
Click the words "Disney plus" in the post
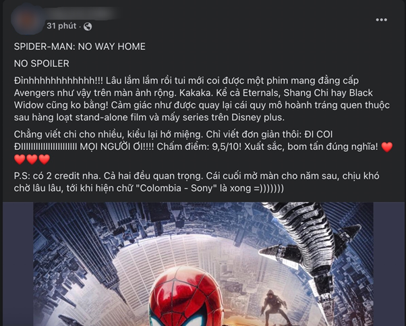(258, 117)
